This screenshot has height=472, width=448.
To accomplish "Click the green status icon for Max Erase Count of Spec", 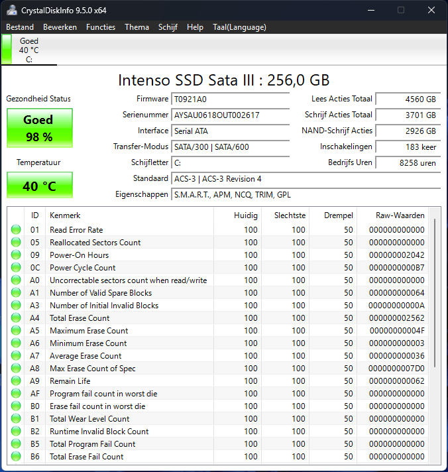I will pos(16,368).
